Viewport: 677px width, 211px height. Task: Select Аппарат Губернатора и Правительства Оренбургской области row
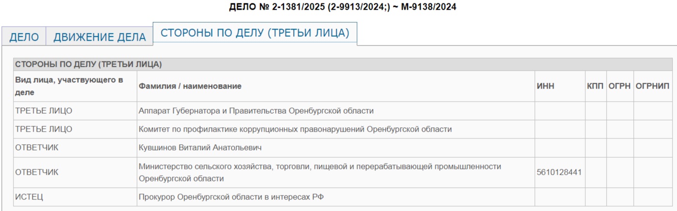[256, 111]
